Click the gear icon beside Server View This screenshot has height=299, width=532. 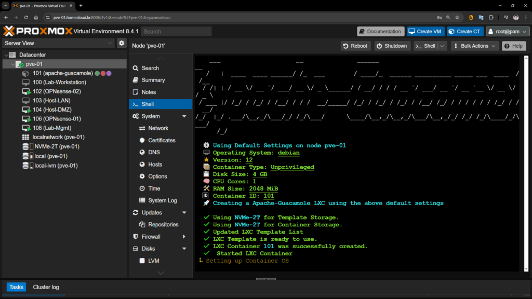(x=122, y=43)
